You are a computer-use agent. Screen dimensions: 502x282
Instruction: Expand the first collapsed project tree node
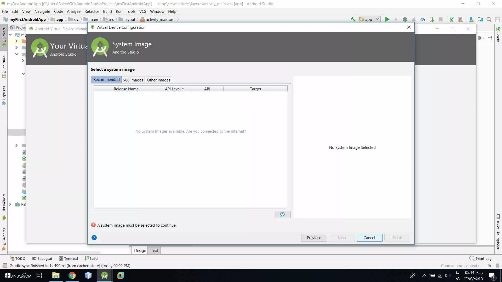pos(16,41)
